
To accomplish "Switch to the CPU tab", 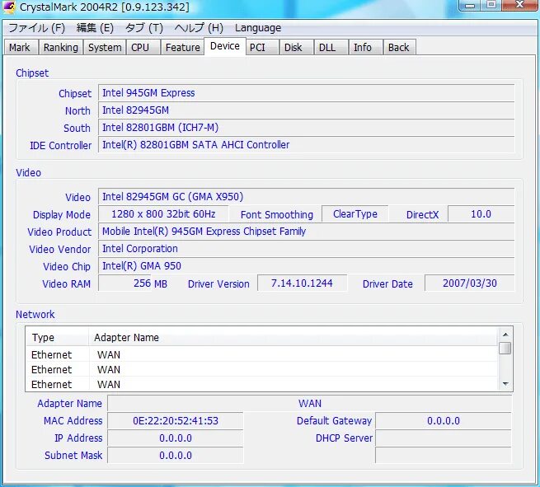I will [143, 47].
